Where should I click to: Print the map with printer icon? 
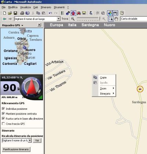point(22,13)
